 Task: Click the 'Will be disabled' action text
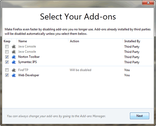click(80, 70)
